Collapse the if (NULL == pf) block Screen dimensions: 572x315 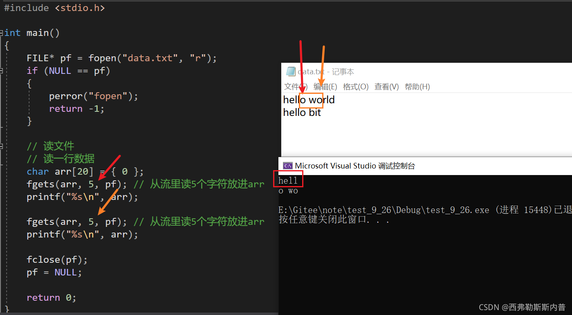point(2,71)
